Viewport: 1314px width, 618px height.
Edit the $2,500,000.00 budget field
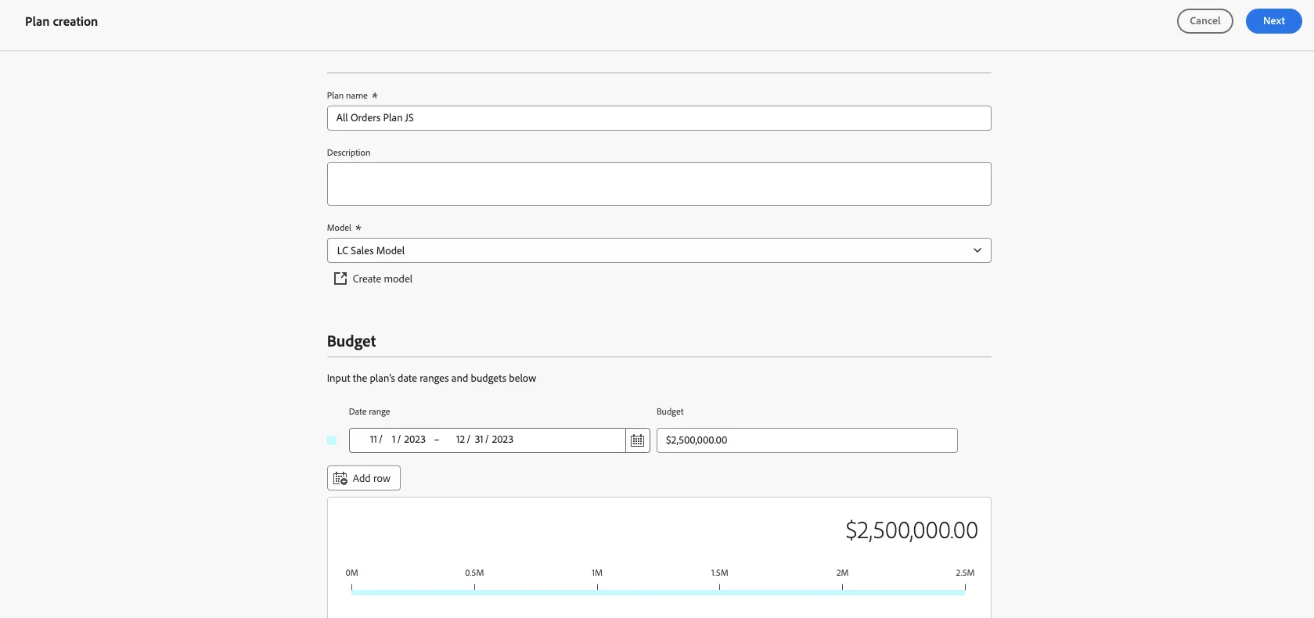(807, 440)
